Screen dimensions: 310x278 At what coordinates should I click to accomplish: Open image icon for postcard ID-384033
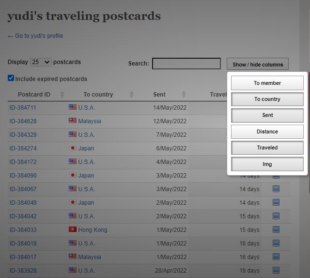[x=276, y=229]
